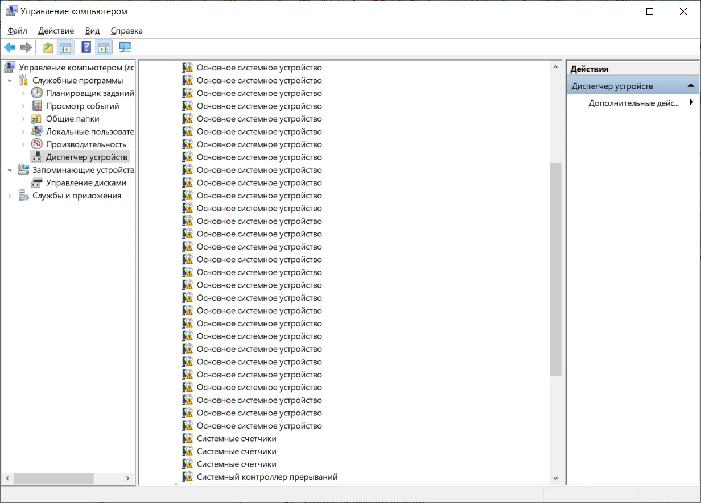The image size is (701, 503).
Task: Click the device list vertical scrollbar thumb
Action: (x=556, y=269)
